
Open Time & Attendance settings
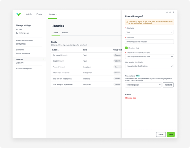coord(23,53)
